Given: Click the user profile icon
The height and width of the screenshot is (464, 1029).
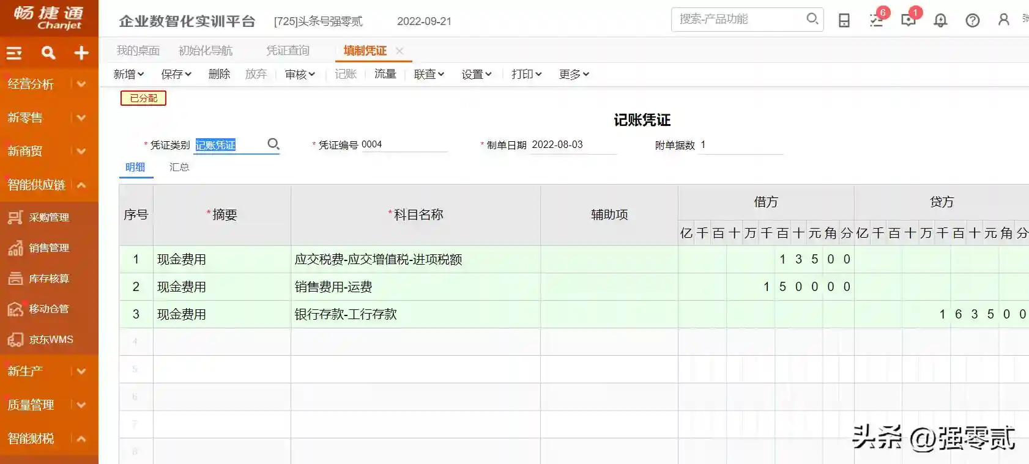Looking at the screenshot, I should coord(1003,20).
